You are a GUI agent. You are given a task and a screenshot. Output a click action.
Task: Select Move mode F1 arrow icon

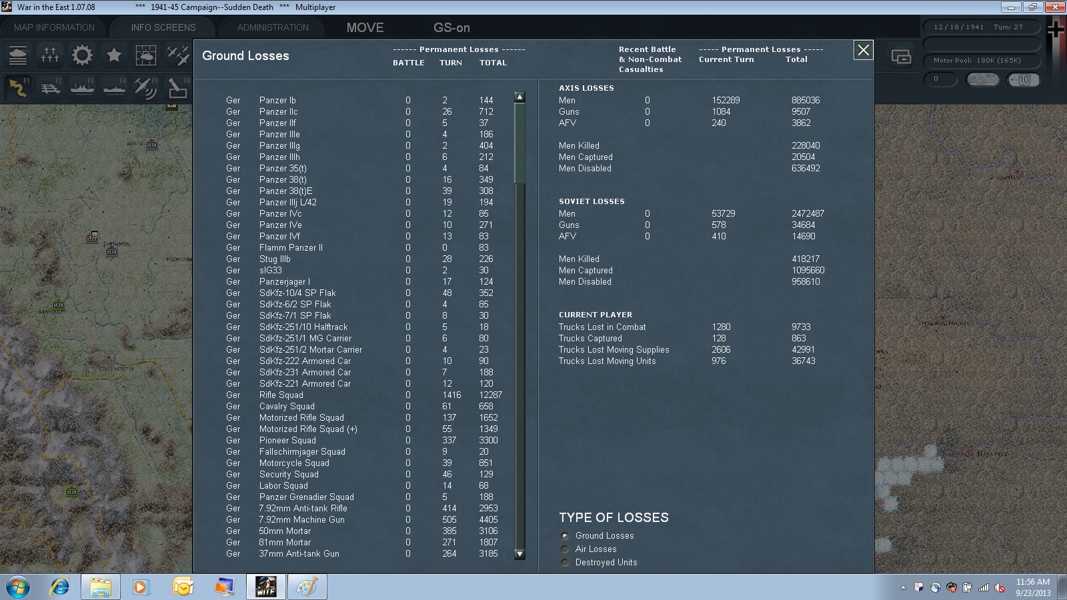(x=18, y=87)
